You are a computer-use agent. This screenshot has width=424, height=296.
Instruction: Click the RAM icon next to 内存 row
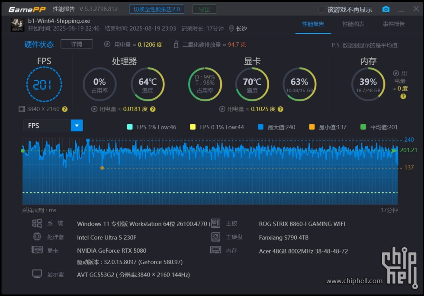215,250
